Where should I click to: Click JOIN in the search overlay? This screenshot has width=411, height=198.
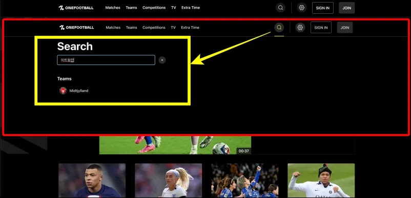[x=345, y=28]
